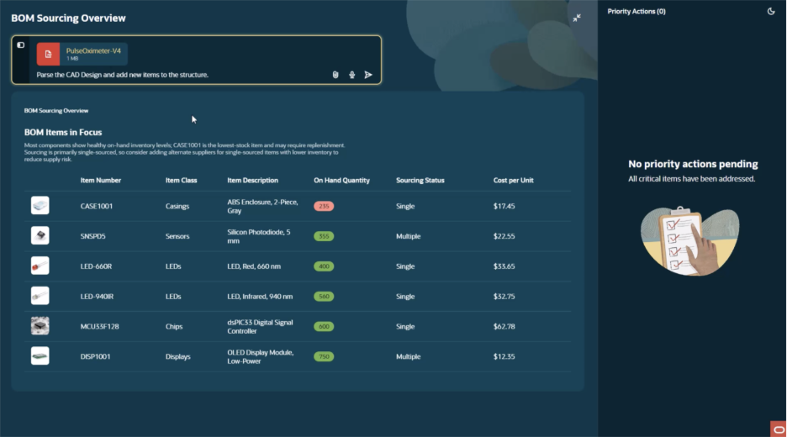
Task: Sort by Item Number column header
Action: coord(100,180)
